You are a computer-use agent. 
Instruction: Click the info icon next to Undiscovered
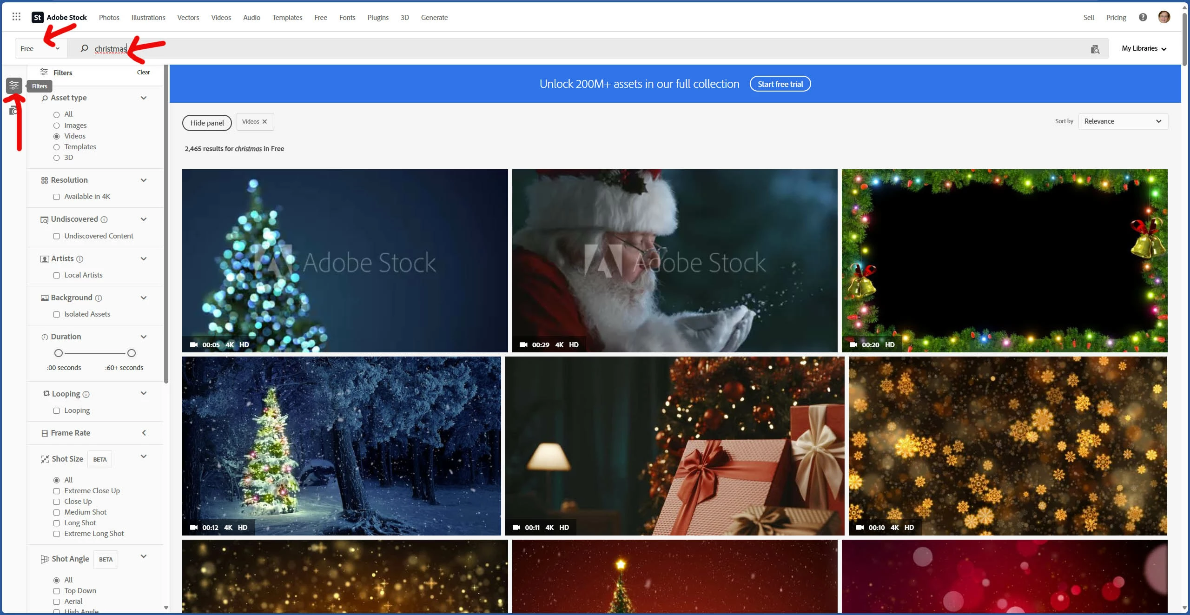(104, 219)
